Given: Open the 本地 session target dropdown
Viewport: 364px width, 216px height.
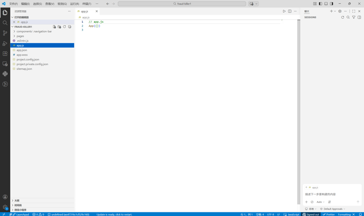Looking at the screenshot, I should click(310, 209).
